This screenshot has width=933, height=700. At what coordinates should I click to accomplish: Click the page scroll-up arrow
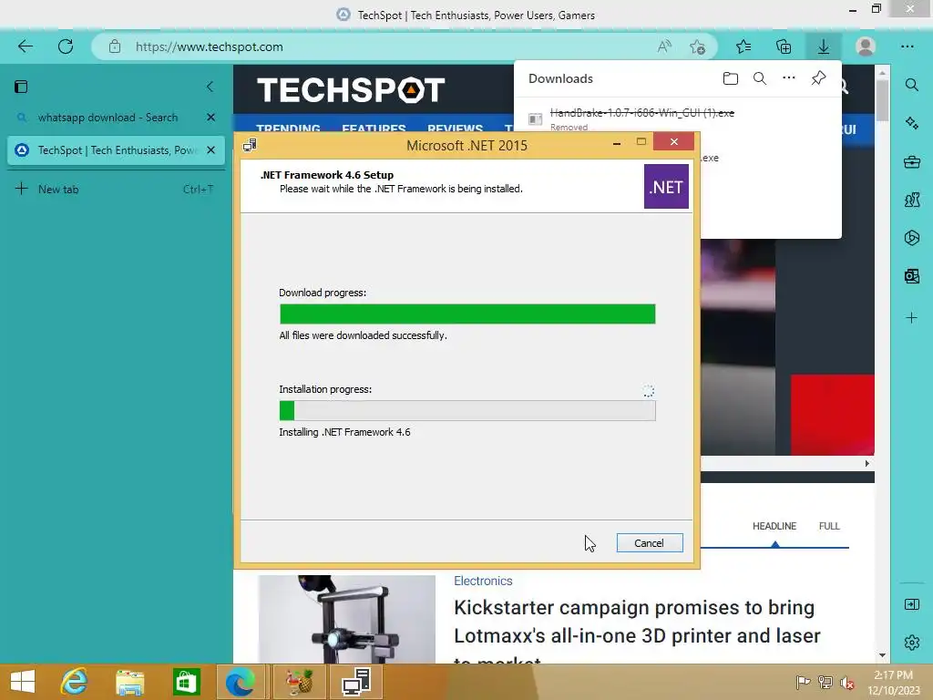point(882,73)
